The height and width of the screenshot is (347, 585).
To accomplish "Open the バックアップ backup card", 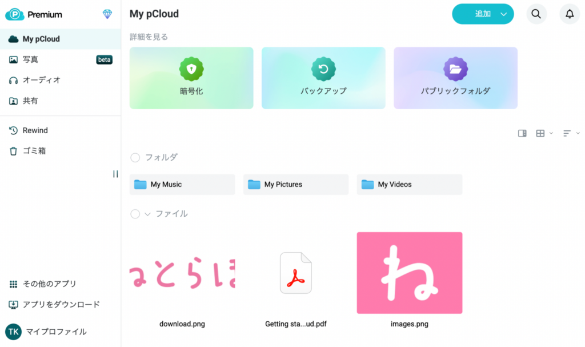I will (x=323, y=78).
